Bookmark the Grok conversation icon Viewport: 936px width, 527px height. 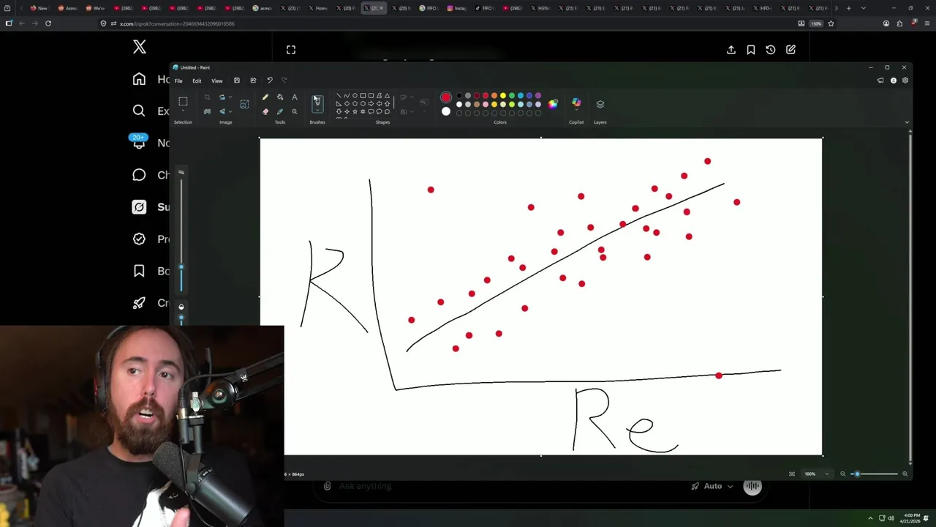[x=751, y=50]
